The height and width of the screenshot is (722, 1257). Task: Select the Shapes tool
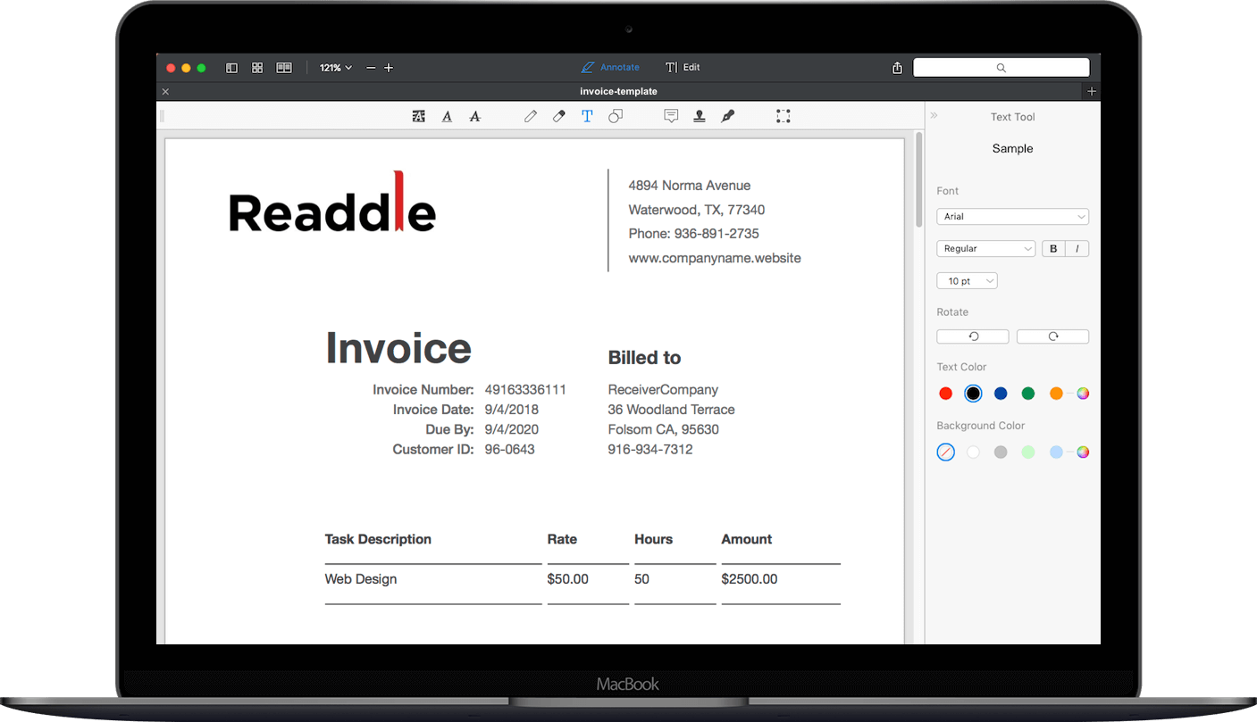click(x=616, y=116)
